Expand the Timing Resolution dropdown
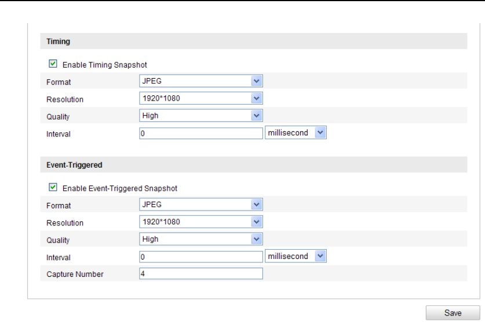 201,98
